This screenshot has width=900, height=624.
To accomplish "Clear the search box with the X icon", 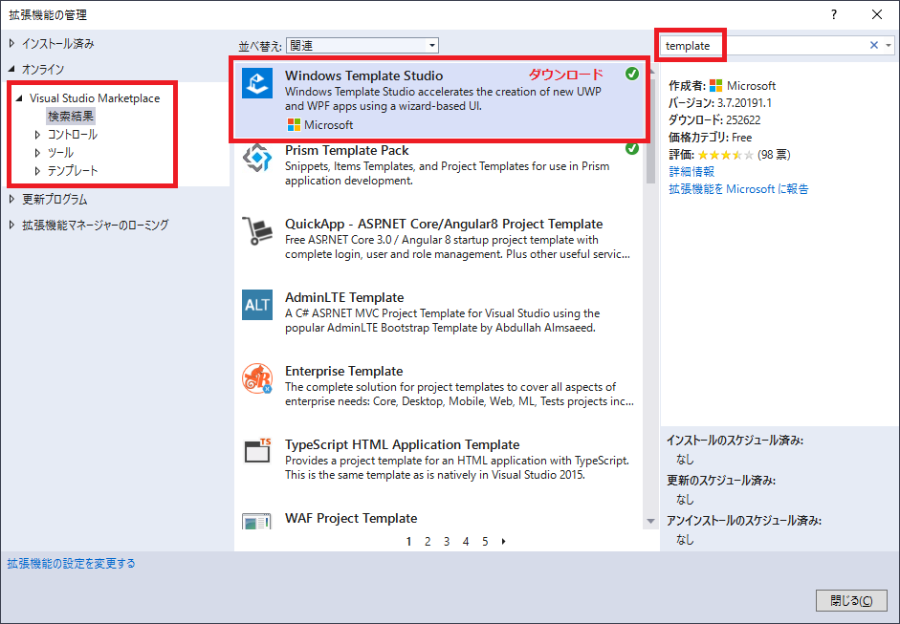I will tap(873, 45).
